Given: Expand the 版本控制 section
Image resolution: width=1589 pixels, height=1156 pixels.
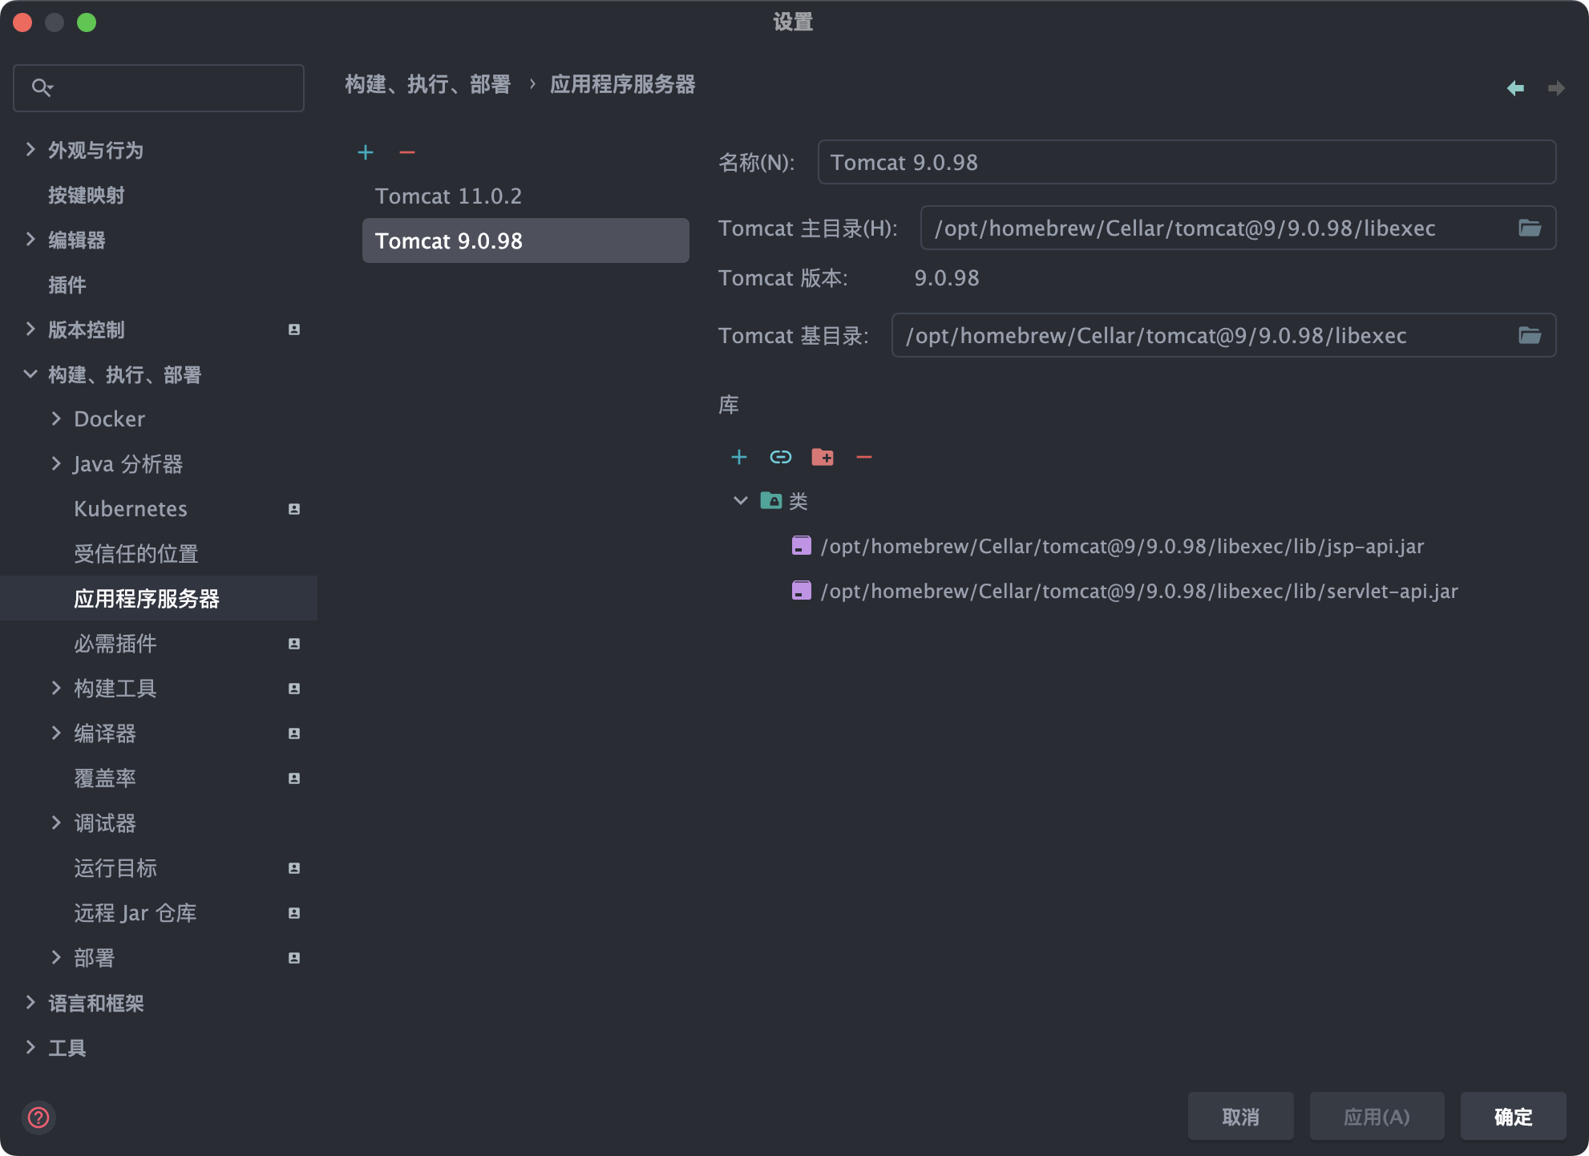Looking at the screenshot, I should click(30, 329).
